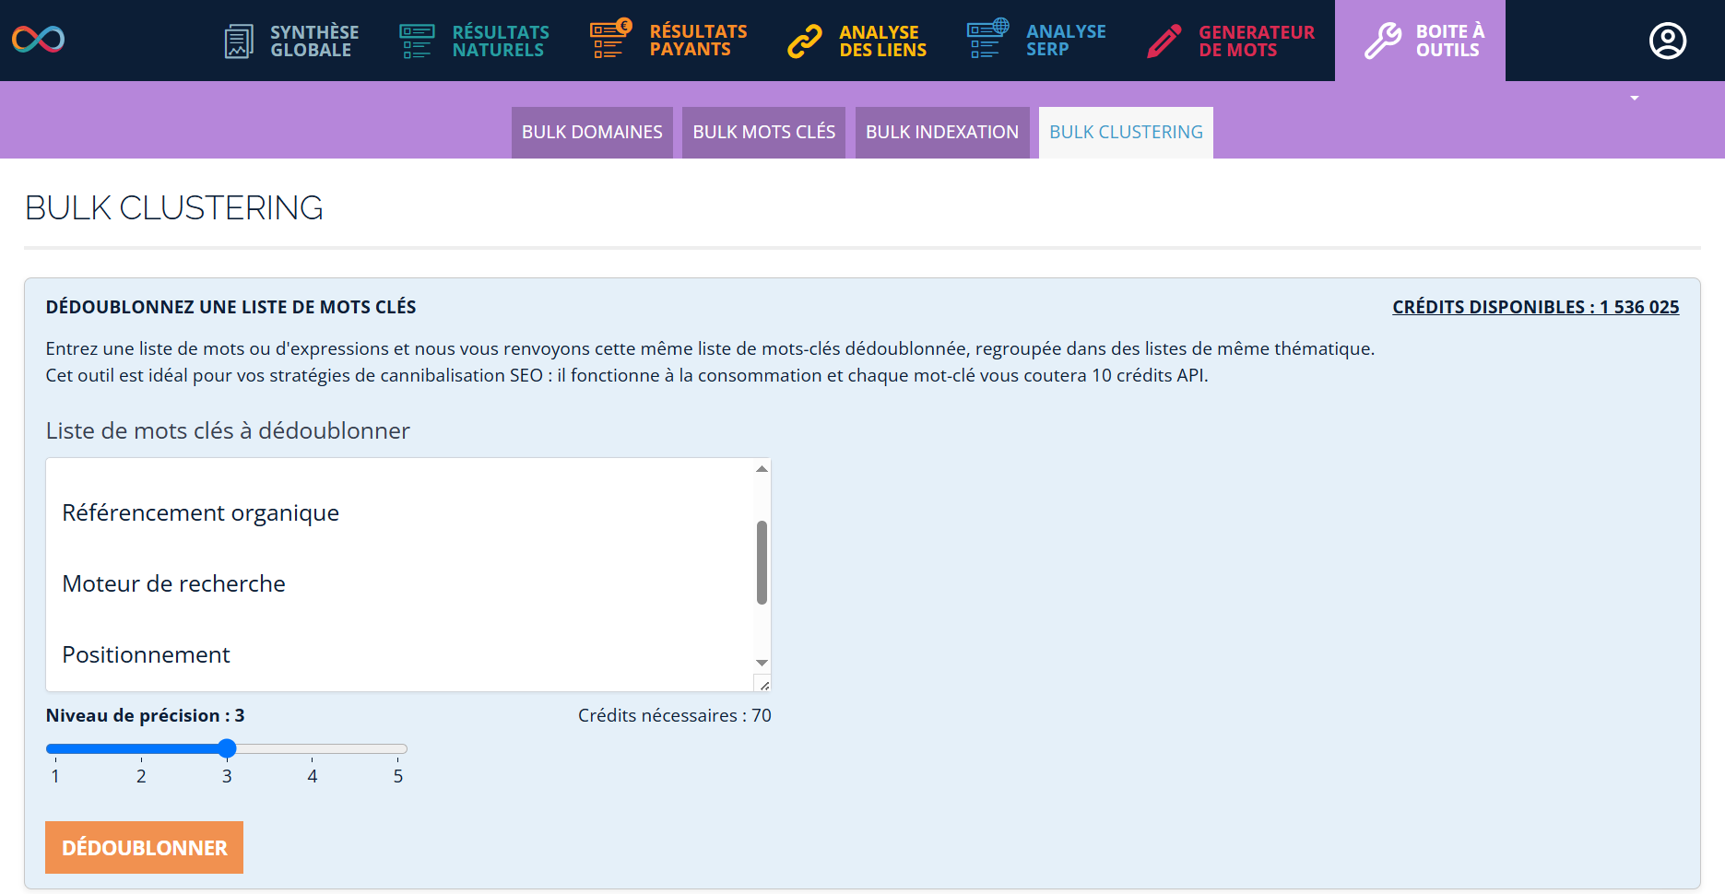Viewport: 1725px width, 894px height.
Task: Open Résultats Naturels list icon
Action: coord(416,41)
